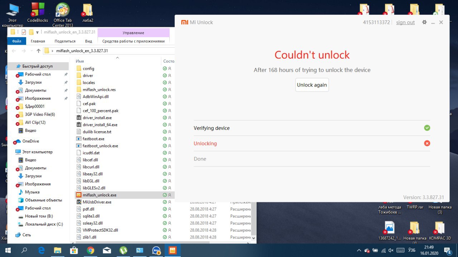Click the address bar path chevron
The height and width of the screenshot is (257, 458).
click(53, 51)
